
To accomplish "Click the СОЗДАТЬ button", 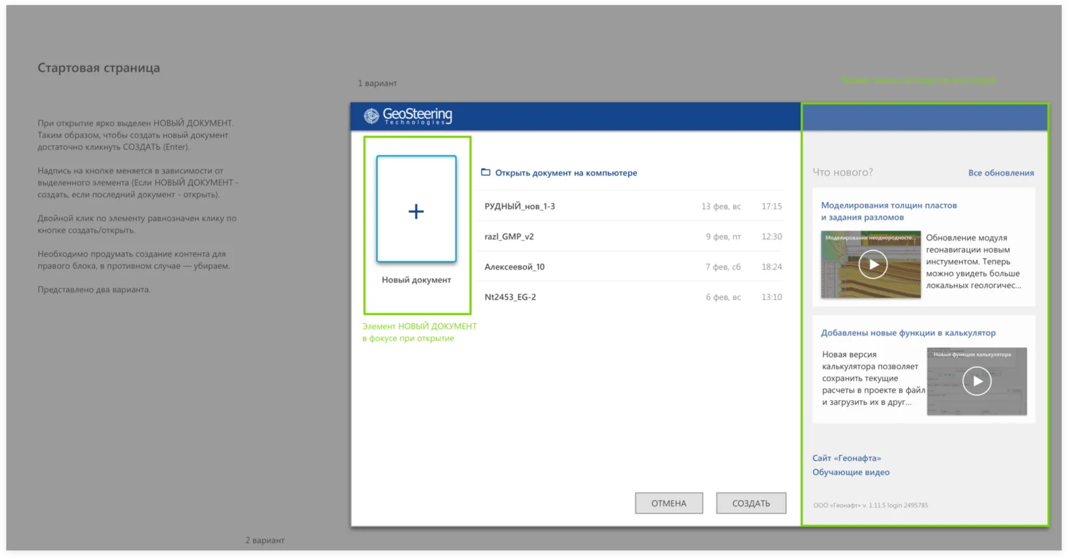I will pyautogui.click(x=751, y=503).
